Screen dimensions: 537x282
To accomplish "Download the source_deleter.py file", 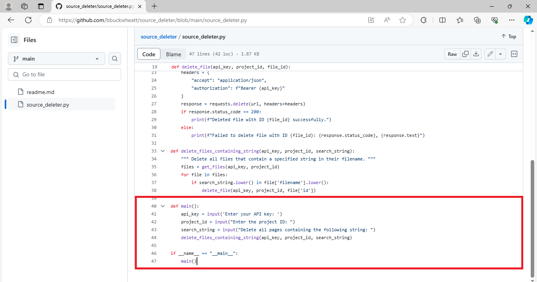I will click(476, 54).
